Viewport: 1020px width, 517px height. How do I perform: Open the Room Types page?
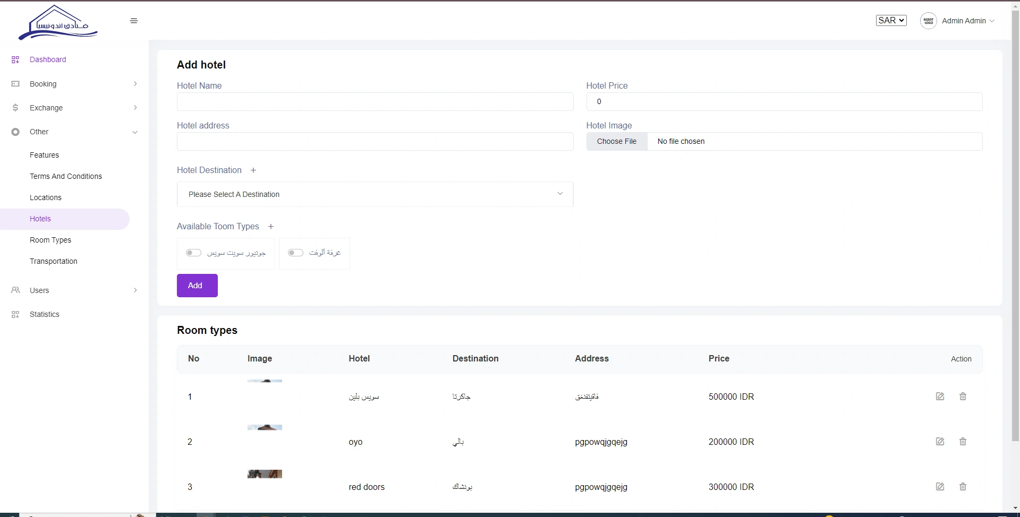(50, 240)
